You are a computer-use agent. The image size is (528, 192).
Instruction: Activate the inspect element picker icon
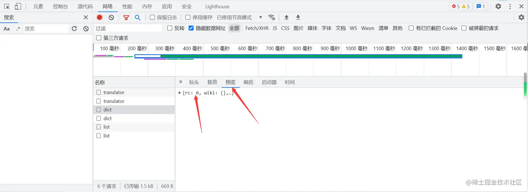click(7, 6)
